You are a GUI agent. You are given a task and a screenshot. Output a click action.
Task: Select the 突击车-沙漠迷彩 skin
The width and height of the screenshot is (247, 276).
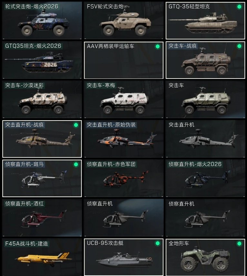[42, 100]
